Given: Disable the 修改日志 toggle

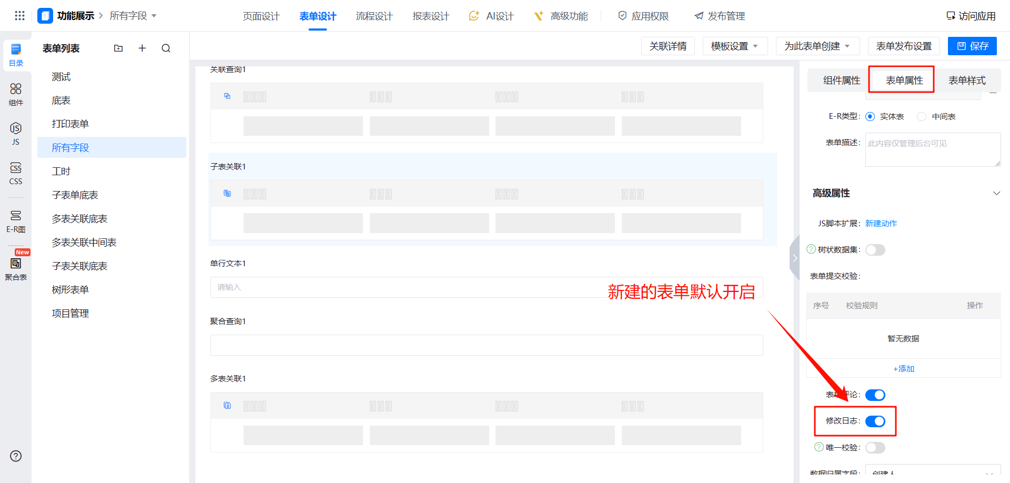Looking at the screenshot, I should 875,421.
